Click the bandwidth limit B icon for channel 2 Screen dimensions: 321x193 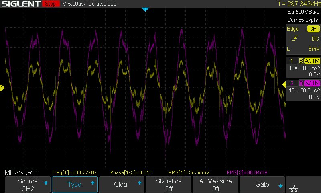(301, 83)
